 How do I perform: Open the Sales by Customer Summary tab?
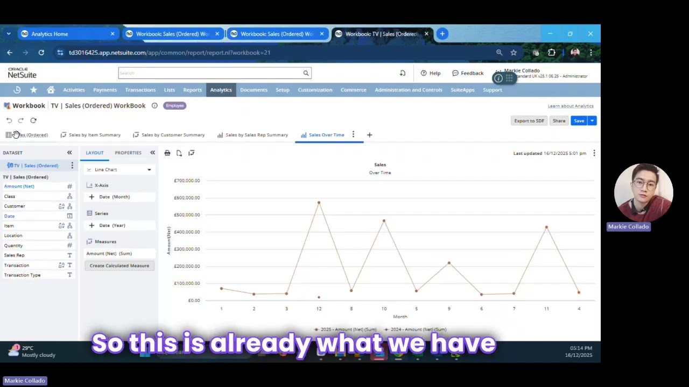[168, 135]
